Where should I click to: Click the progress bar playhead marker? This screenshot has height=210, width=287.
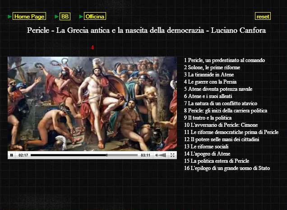[106, 155]
